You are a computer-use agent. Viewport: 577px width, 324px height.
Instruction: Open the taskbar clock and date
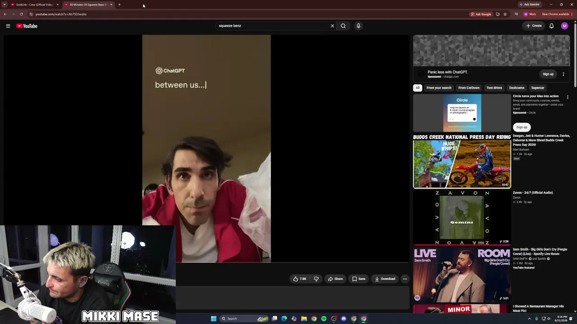[x=562, y=319]
